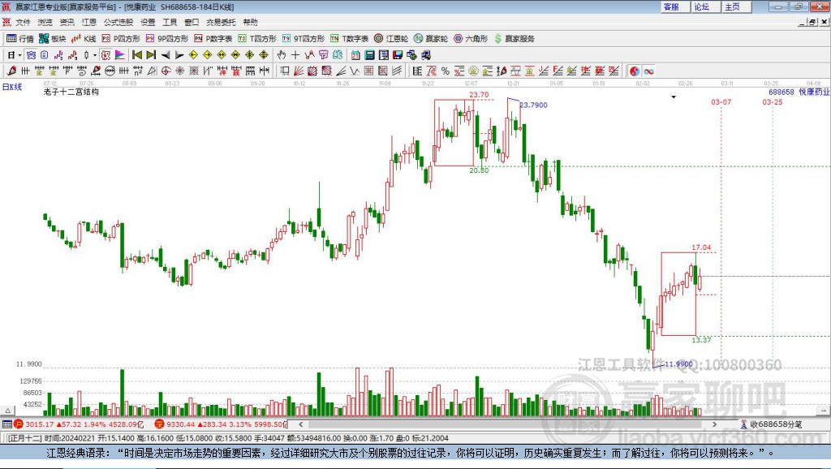
Task: Open the calculator icon
Action: click(x=369, y=55)
